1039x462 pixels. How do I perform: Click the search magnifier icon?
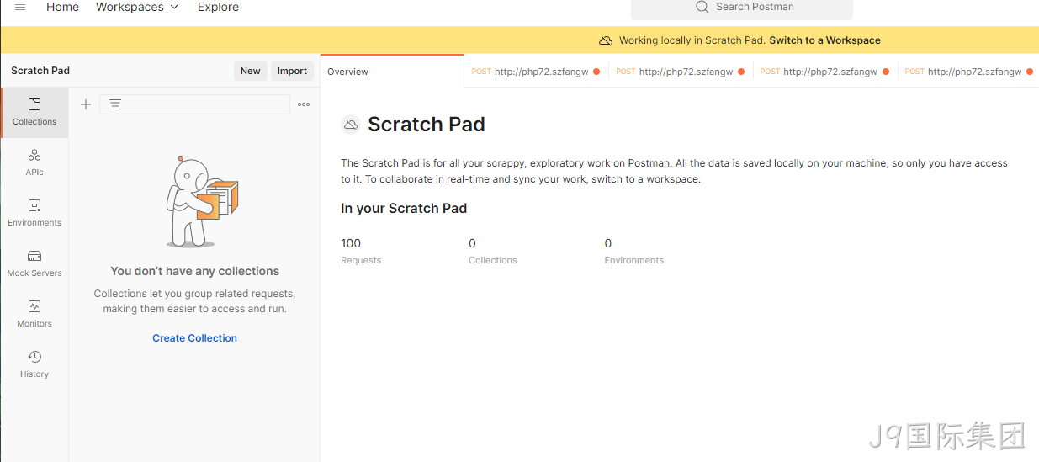tap(702, 7)
